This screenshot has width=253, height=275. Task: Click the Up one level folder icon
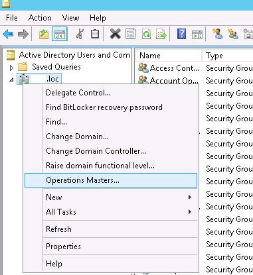tap(44, 34)
